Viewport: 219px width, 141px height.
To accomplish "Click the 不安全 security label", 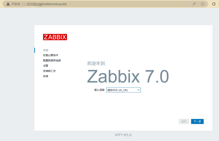I will tap(16, 4).
